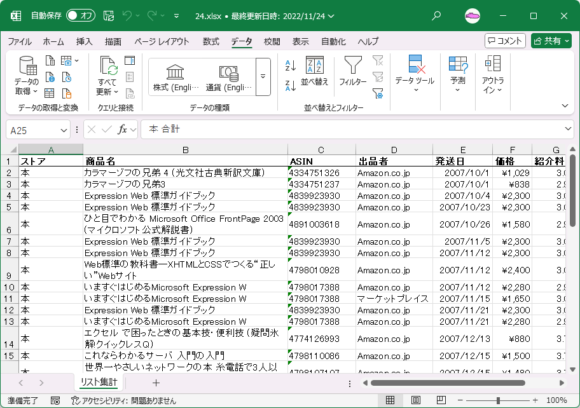Viewport: 580px width, 408px height.
Task: Open the custom Sort (並べ替え) dialog
Action: pyautogui.click(x=314, y=71)
